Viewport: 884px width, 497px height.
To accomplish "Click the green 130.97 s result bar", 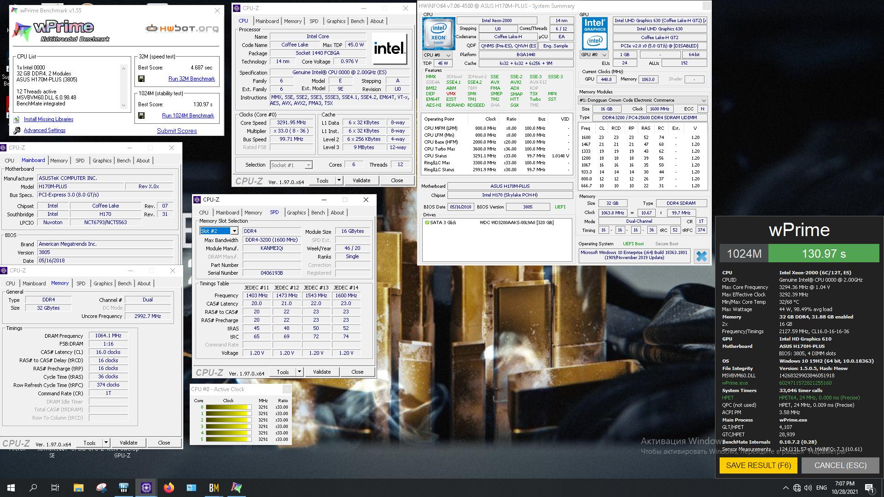I will click(x=823, y=254).
